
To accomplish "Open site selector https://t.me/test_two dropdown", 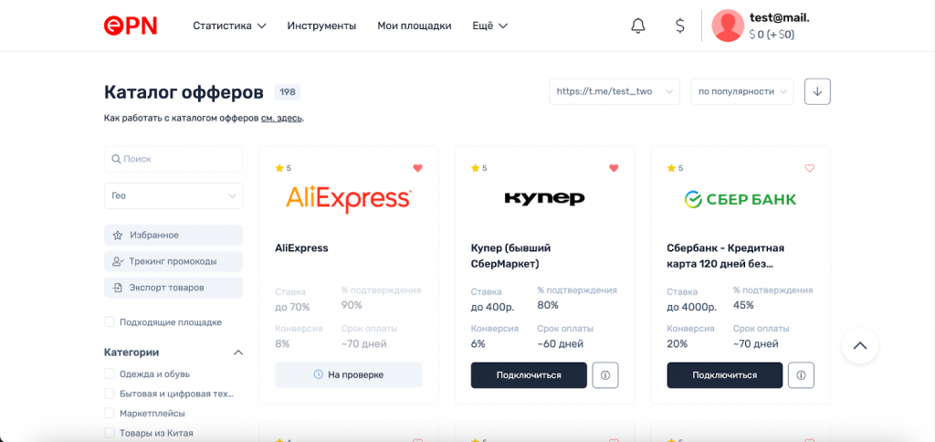I will (615, 92).
